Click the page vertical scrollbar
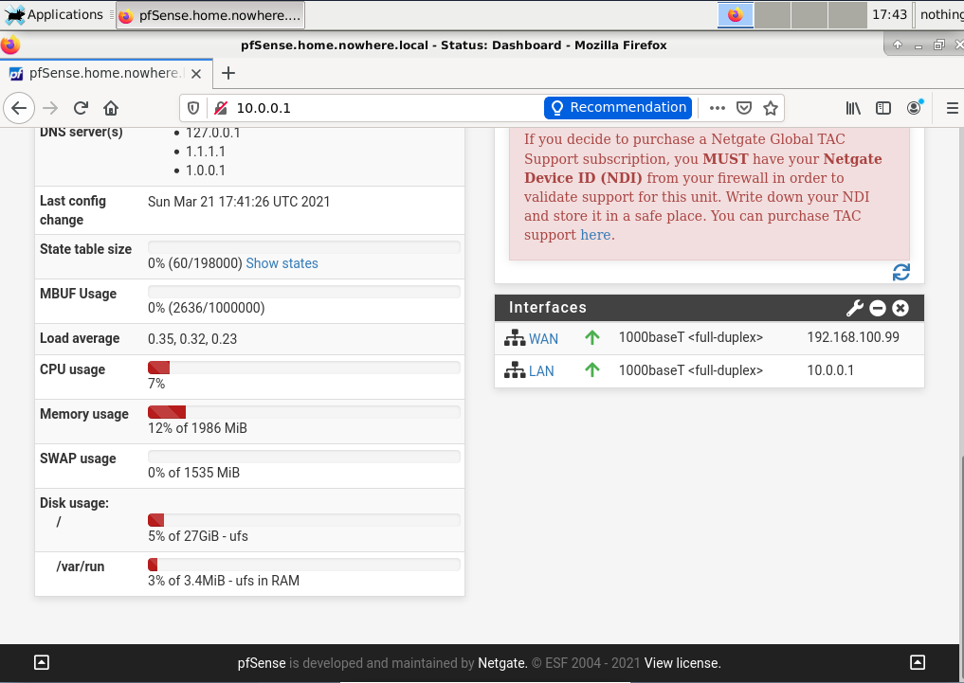The height and width of the screenshot is (683, 964). [960, 549]
